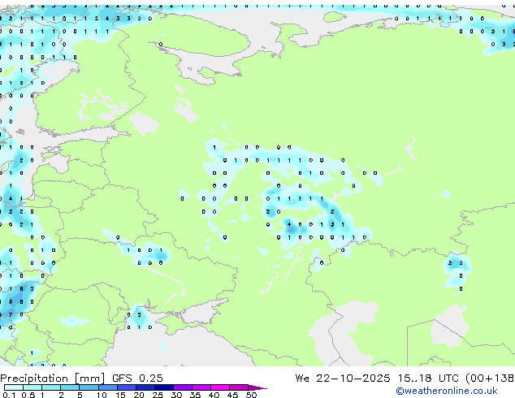Click the purple above-50 arrow tip of legend

coord(257,387)
